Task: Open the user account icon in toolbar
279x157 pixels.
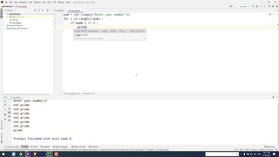Action: click(x=231, y=6)
